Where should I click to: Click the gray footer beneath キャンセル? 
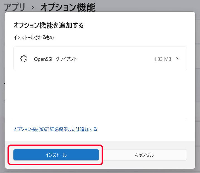click(x=144, y=165)
